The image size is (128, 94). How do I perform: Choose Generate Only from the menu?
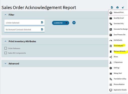[118, 24]
